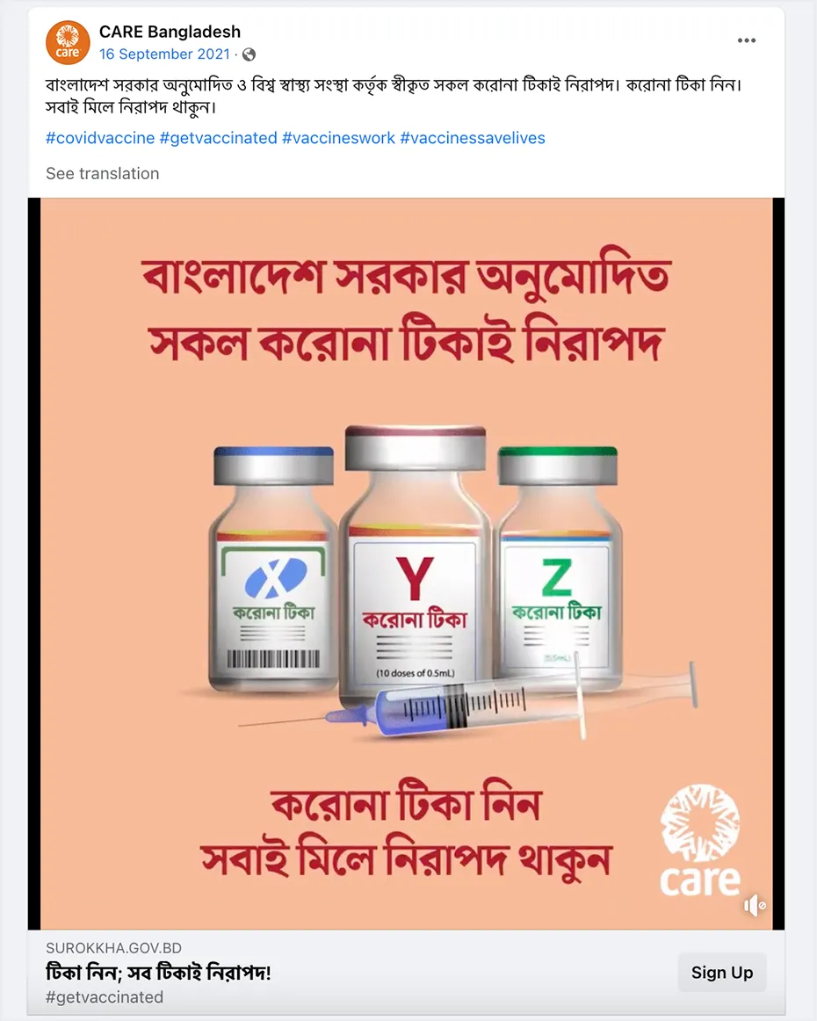Click the #getvaccinated text under the headline

pyautogui.click(x=105, y=997)
